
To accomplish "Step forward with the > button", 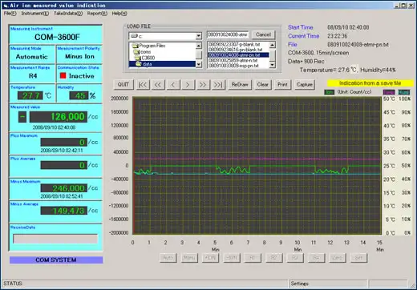I will [188, 85].
